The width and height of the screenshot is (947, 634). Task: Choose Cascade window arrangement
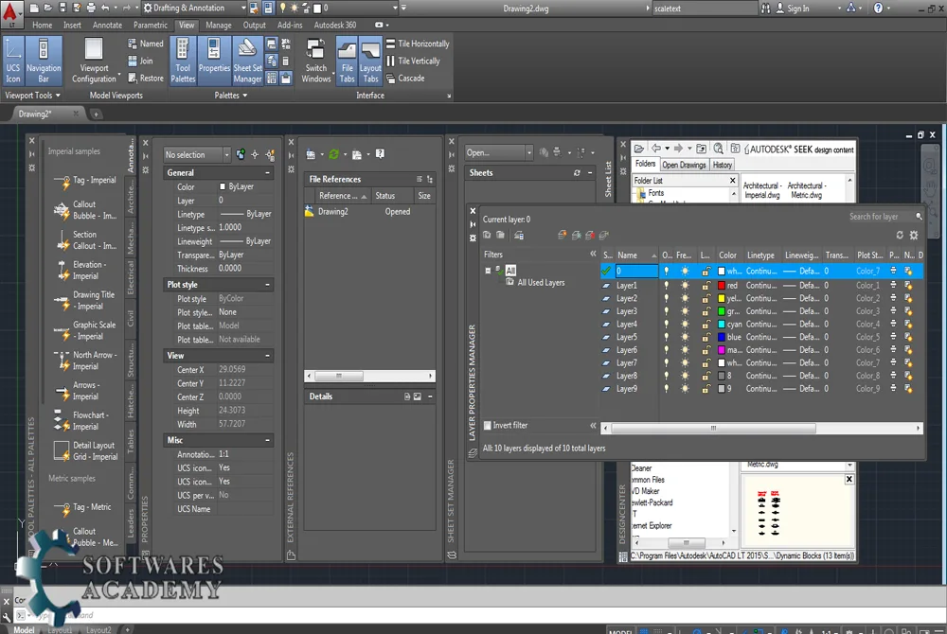pos(405,79)
